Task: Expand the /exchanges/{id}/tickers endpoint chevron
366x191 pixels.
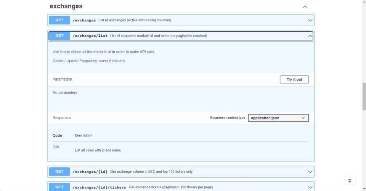Action: point(310,187)
